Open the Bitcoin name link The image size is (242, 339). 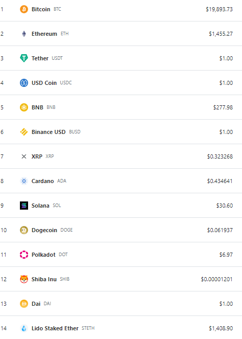click(41, 9)
